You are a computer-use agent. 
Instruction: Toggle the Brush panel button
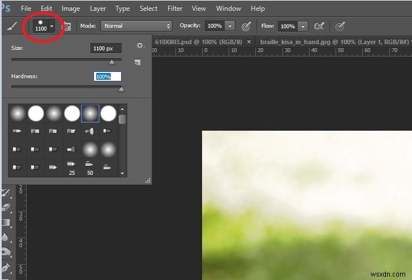tap(67, 26)
